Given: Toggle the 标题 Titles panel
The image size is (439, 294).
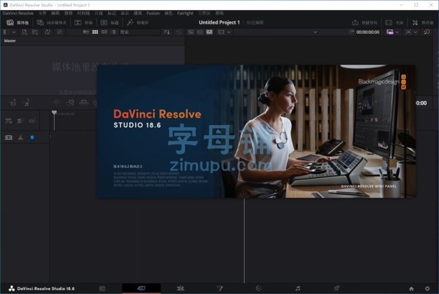Looking at the screenshot, I should 109,22.
